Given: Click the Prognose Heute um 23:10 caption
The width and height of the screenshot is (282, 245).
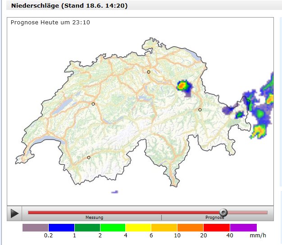Looking at the screenshot, I should 50,23.
